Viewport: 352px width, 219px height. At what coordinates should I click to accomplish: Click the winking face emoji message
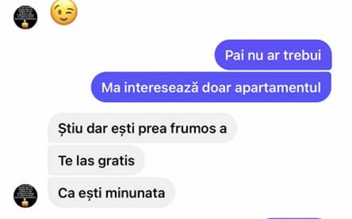click(x=64, y=12)
